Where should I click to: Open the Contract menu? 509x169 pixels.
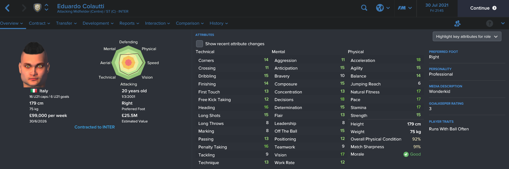tap(40, 23)
